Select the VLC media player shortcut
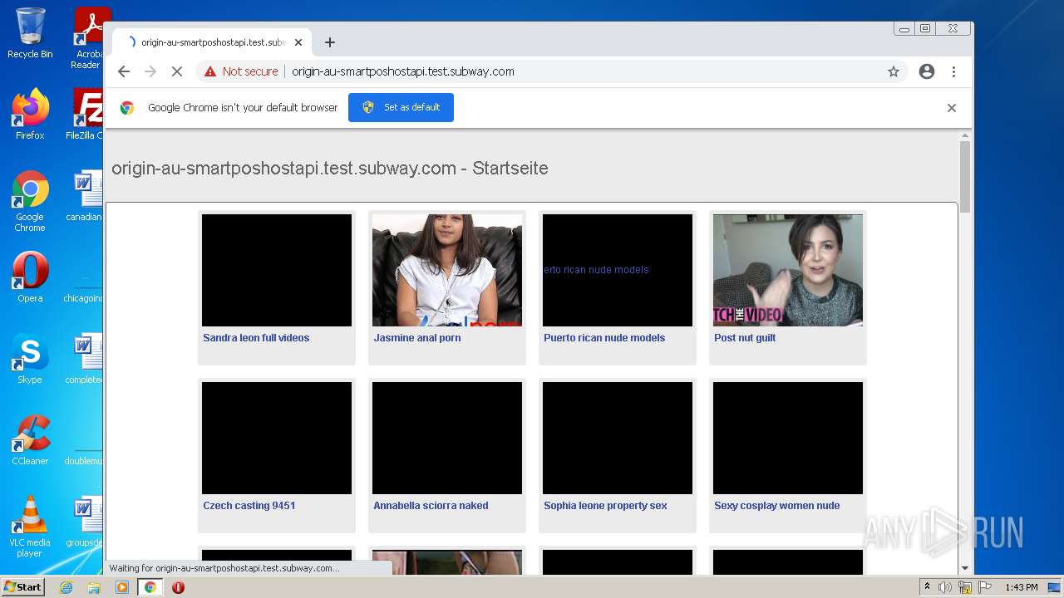This screenshot has width=1064, height=598. (30, 527)
